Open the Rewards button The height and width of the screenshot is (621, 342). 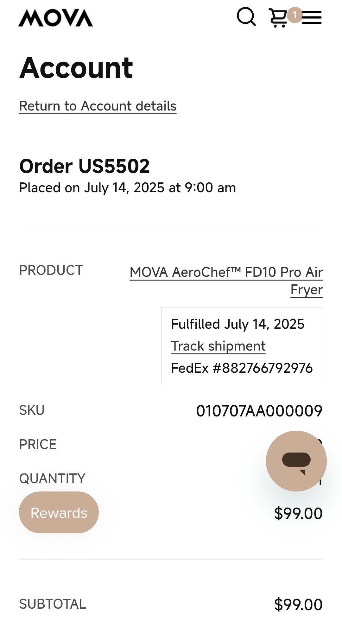click(x=59, y=512)
